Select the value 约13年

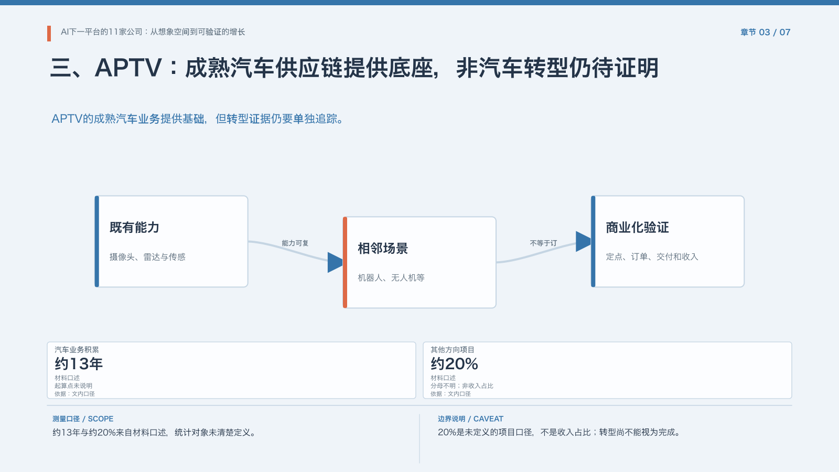pos(79,364)
